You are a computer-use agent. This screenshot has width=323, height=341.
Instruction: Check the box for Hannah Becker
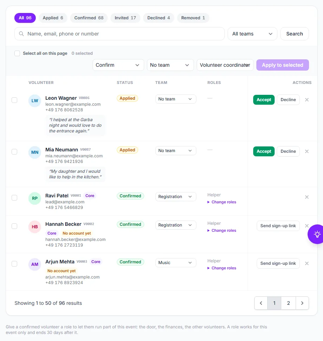point(14,226)
